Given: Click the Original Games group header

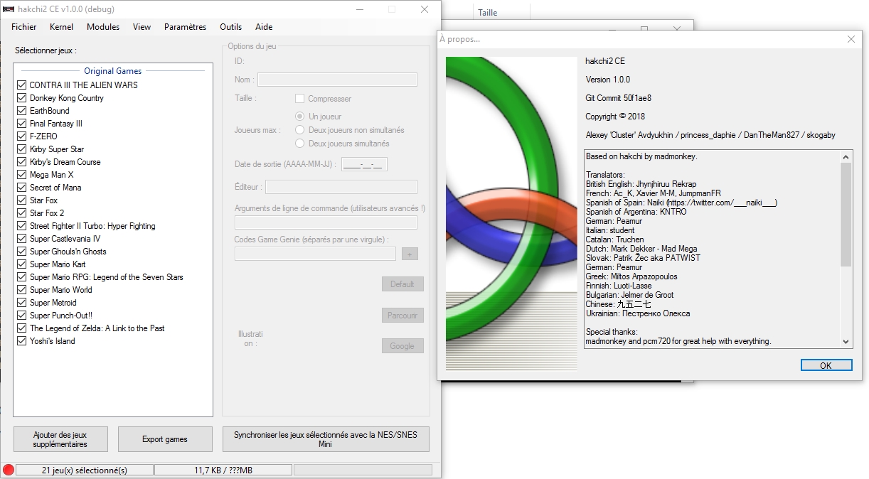Looking at the screenshot, I should pyautogui.click(x=113, y=71).
